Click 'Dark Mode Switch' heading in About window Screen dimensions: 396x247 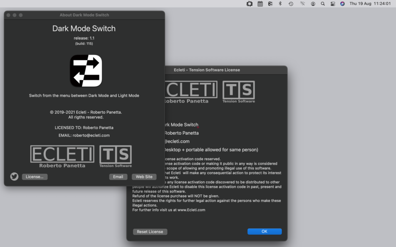click(x=84, y=29)
